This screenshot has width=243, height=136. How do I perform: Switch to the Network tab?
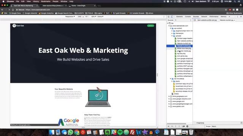[204, 17]
